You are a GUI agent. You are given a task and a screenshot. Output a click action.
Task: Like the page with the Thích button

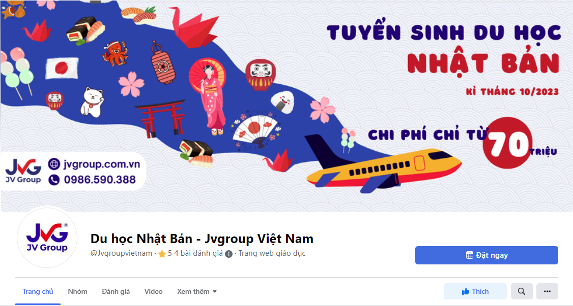point(475,291)
